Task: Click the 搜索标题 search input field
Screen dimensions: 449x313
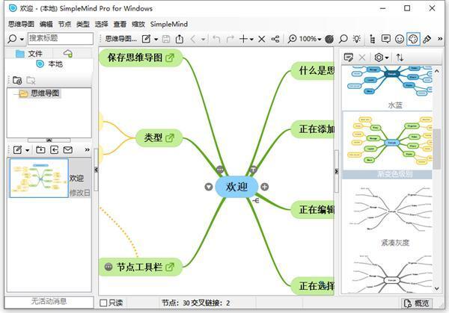Action: [61, 38]
